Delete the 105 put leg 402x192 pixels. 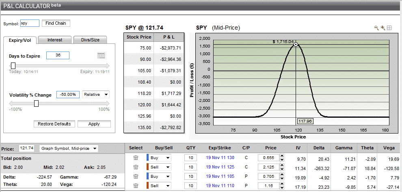[x=136, y=176]
